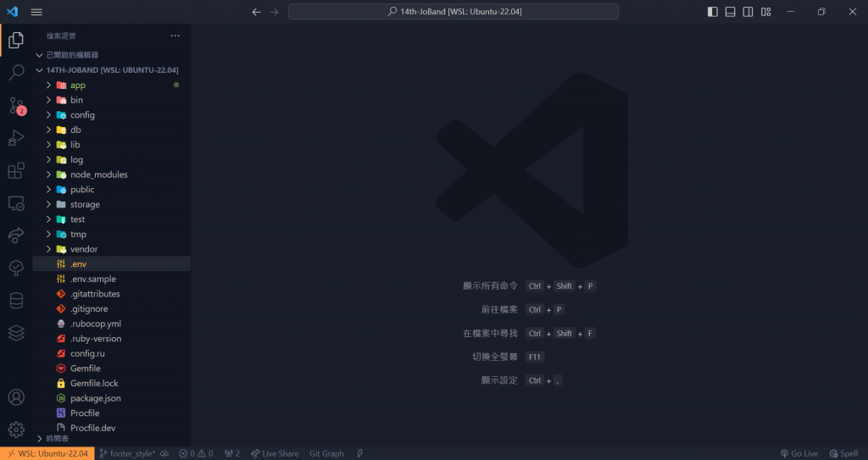Open the .ruby-version file

(112, 339)
